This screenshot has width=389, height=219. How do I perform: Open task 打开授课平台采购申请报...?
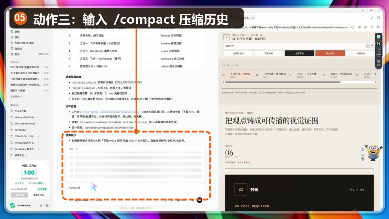(x=29, y=79)
